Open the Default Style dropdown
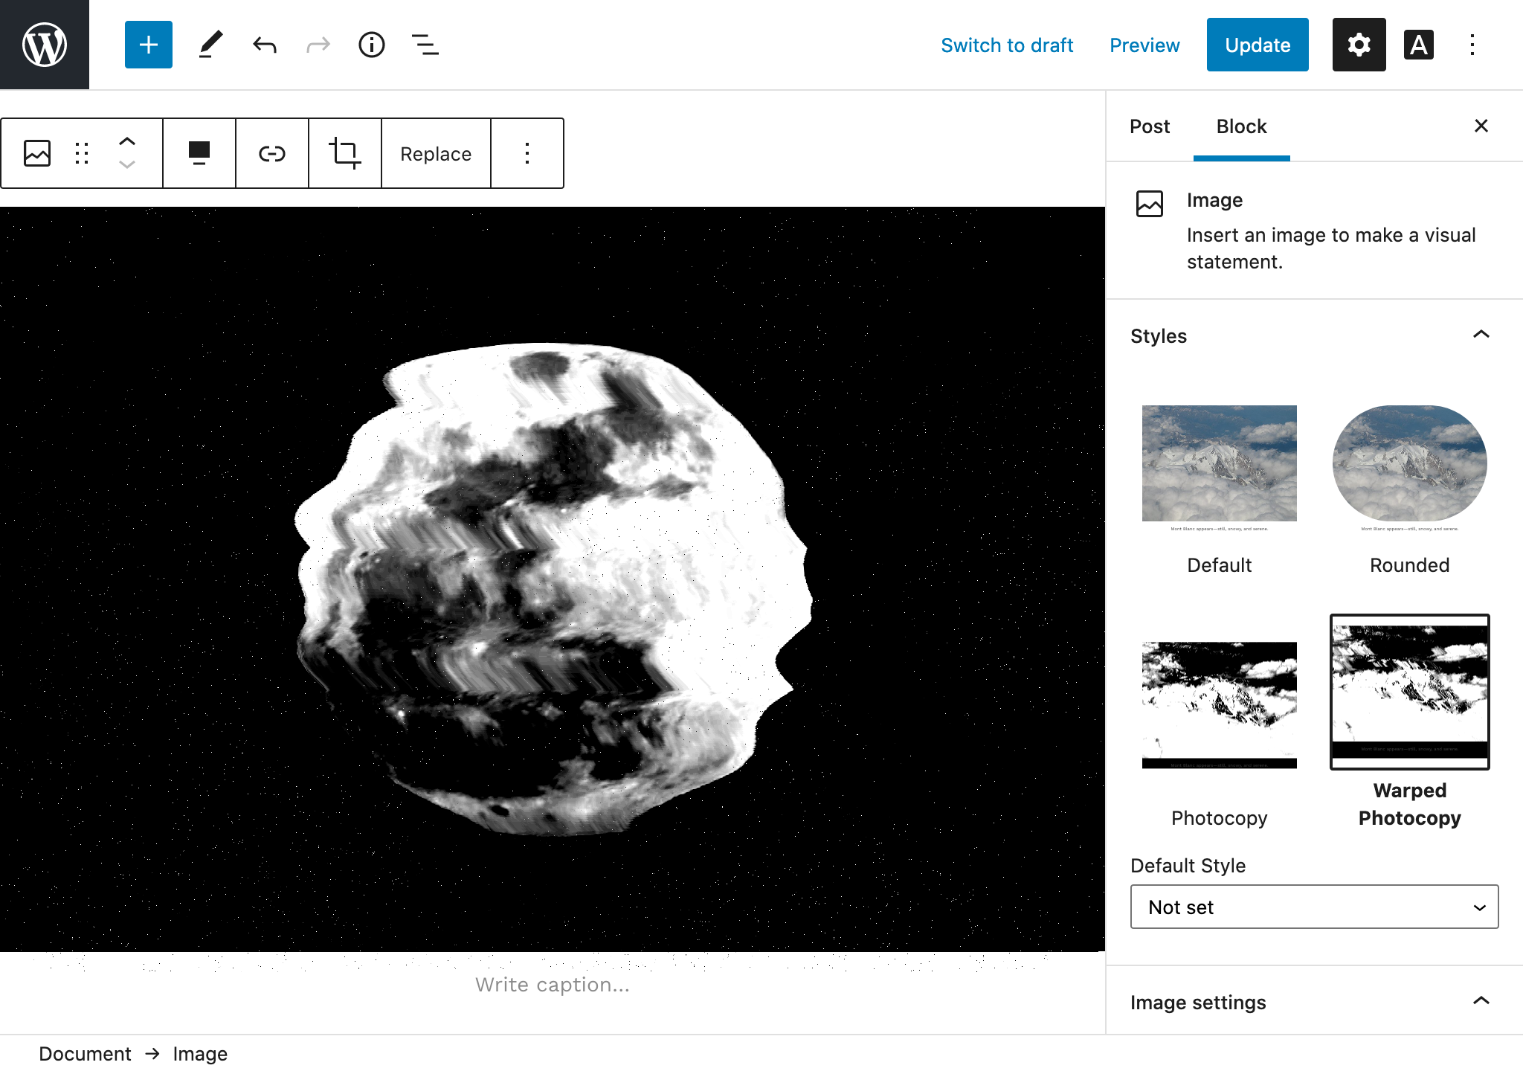 tap(1314, 907)
